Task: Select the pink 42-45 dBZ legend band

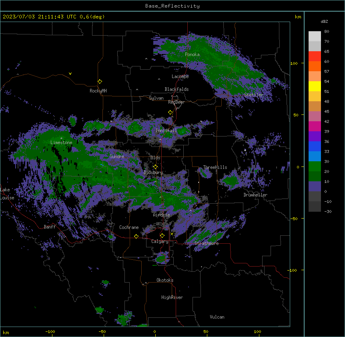Action: point(315,116)
